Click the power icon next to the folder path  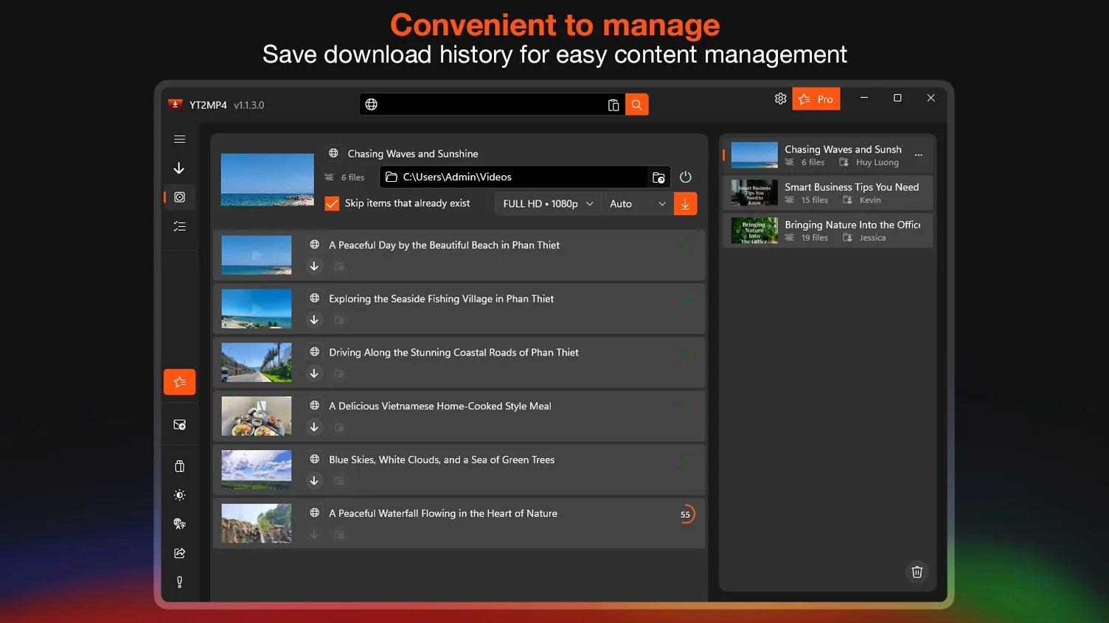pos(685,177)
